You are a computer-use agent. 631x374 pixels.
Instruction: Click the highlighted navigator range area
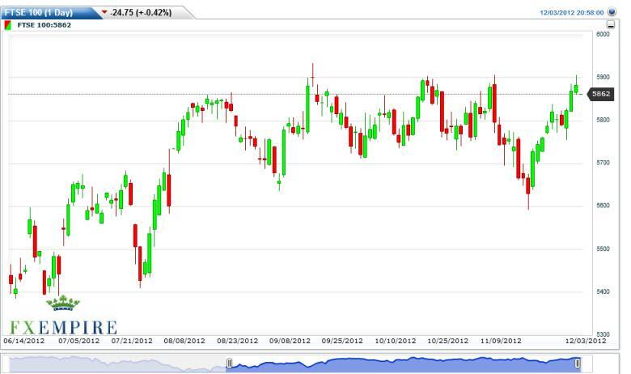[404, 363]
